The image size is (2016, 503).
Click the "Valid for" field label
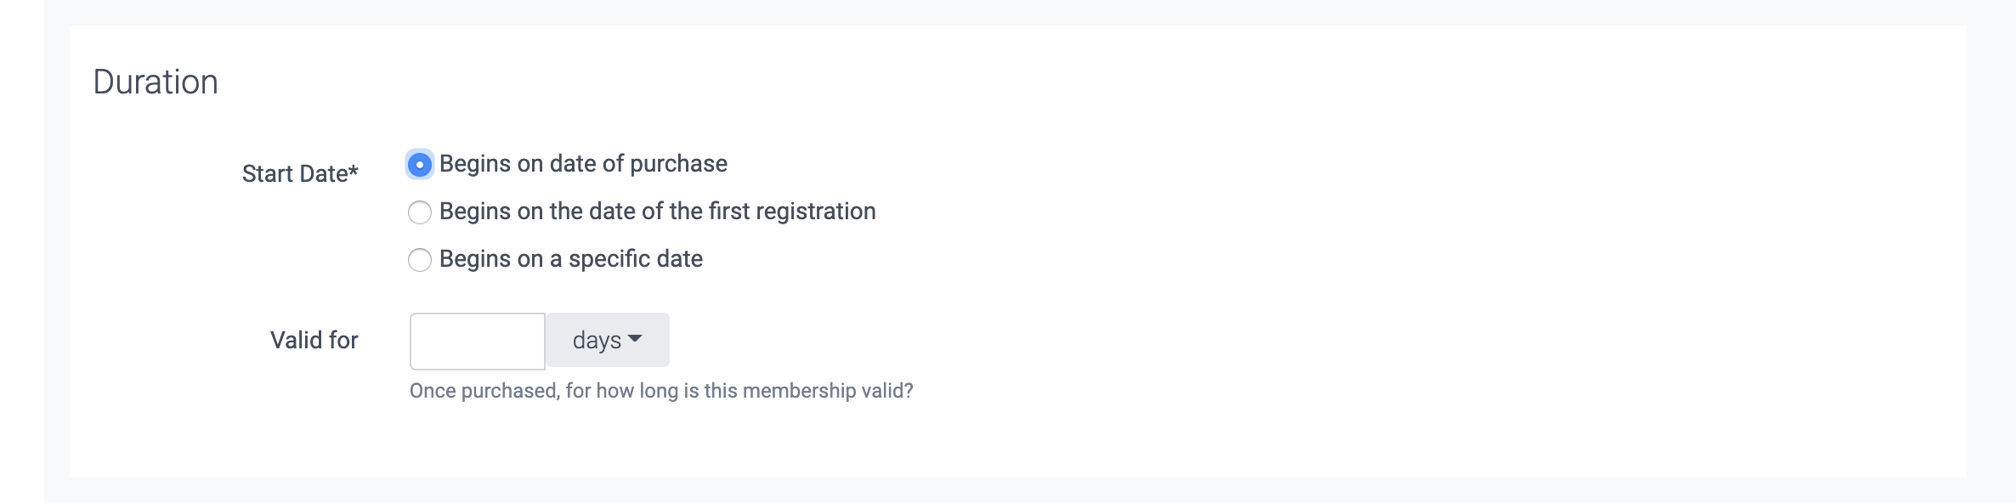[314, 341]
